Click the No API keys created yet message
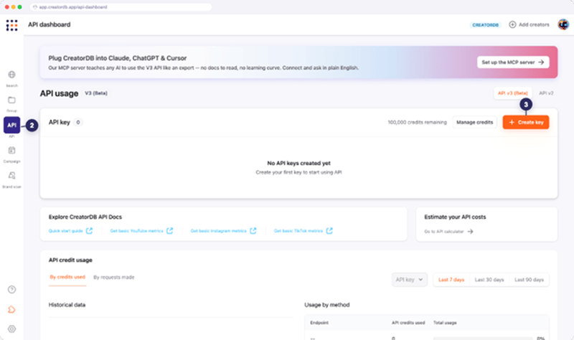Screen dimensions: 574x340 tap(298, 164)
